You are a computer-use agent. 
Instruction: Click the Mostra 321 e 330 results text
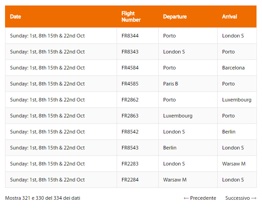click(x=43, y=198)
